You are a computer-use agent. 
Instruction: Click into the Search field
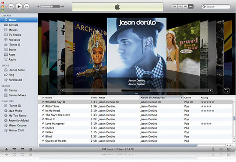point(216,6)
